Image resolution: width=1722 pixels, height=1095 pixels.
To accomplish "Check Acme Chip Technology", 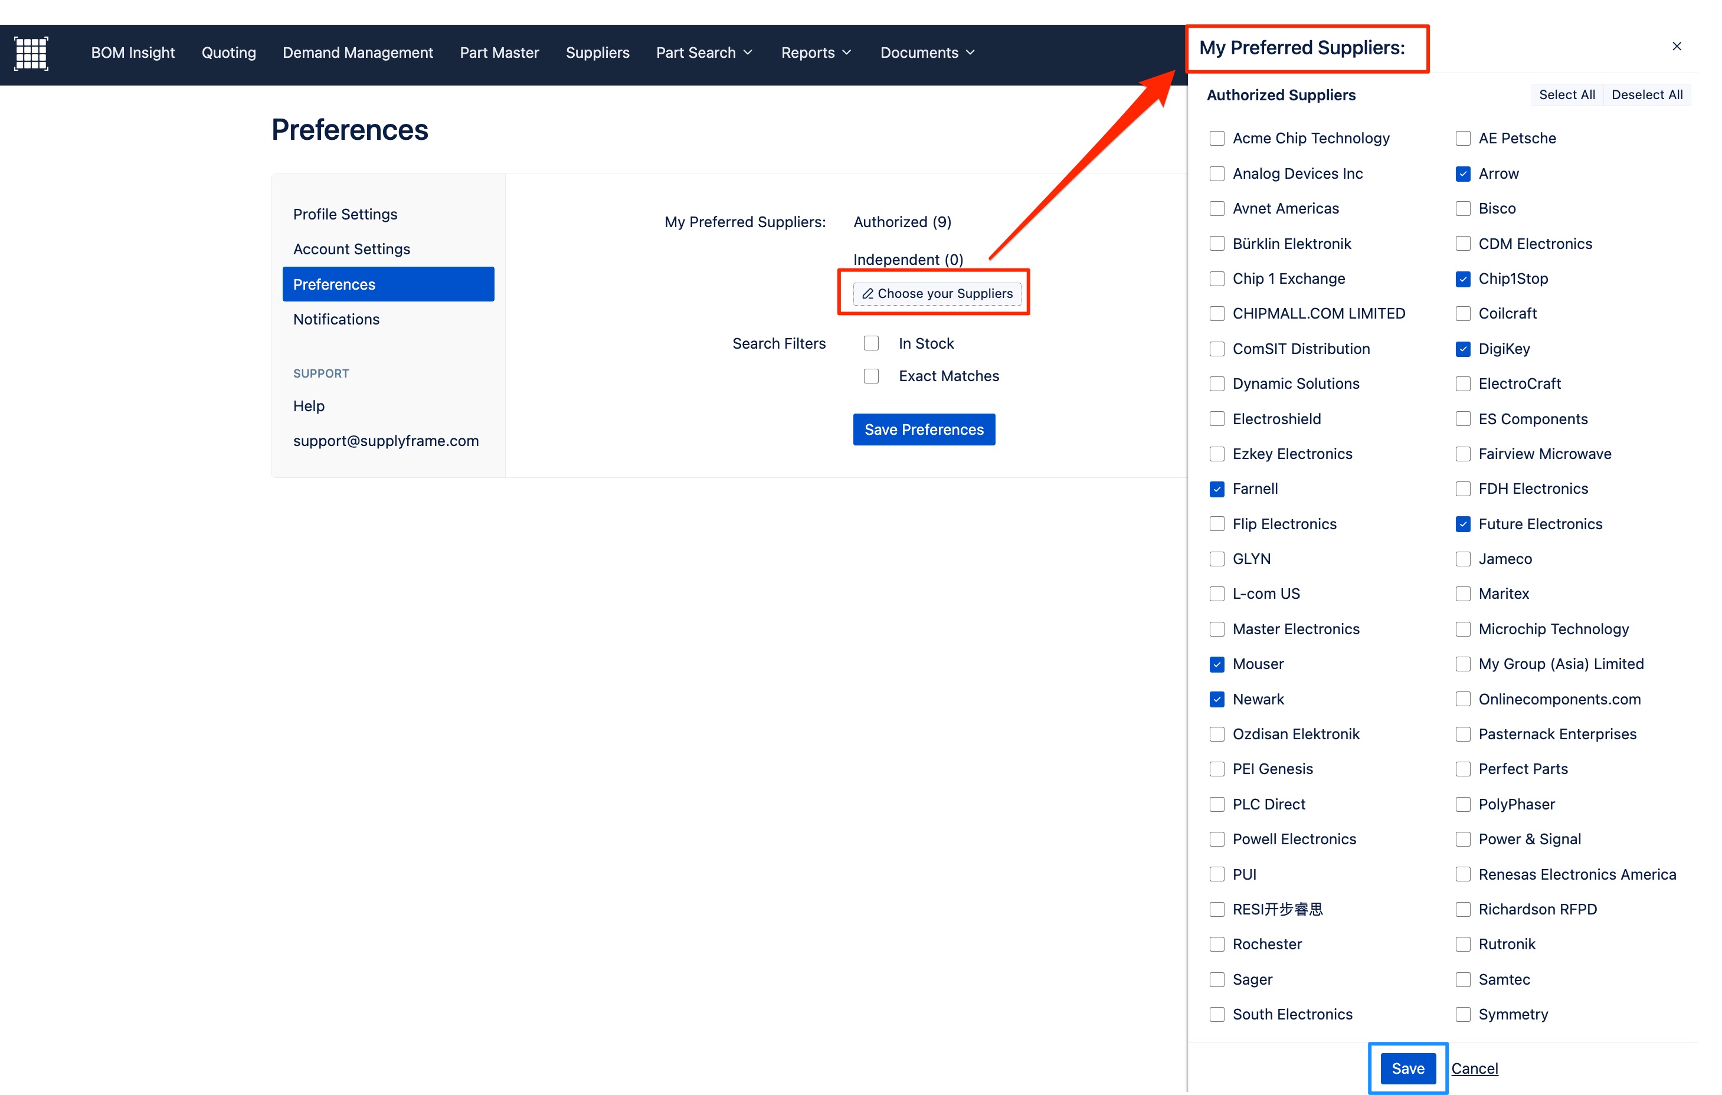I will [1216, 138].
